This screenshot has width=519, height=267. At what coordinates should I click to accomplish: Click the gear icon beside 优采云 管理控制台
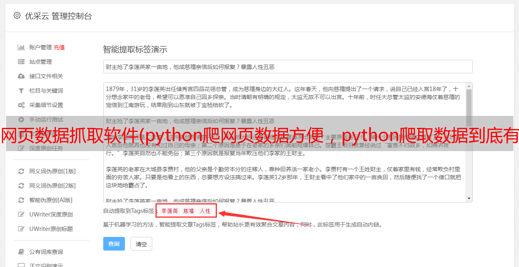click(x=17, y=16)
